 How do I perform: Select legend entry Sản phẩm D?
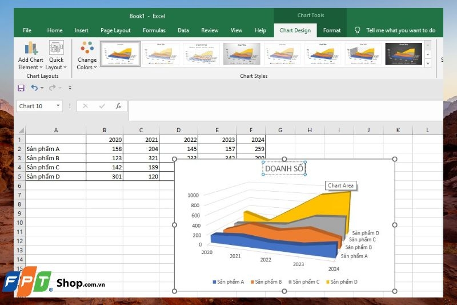point(342,282)
